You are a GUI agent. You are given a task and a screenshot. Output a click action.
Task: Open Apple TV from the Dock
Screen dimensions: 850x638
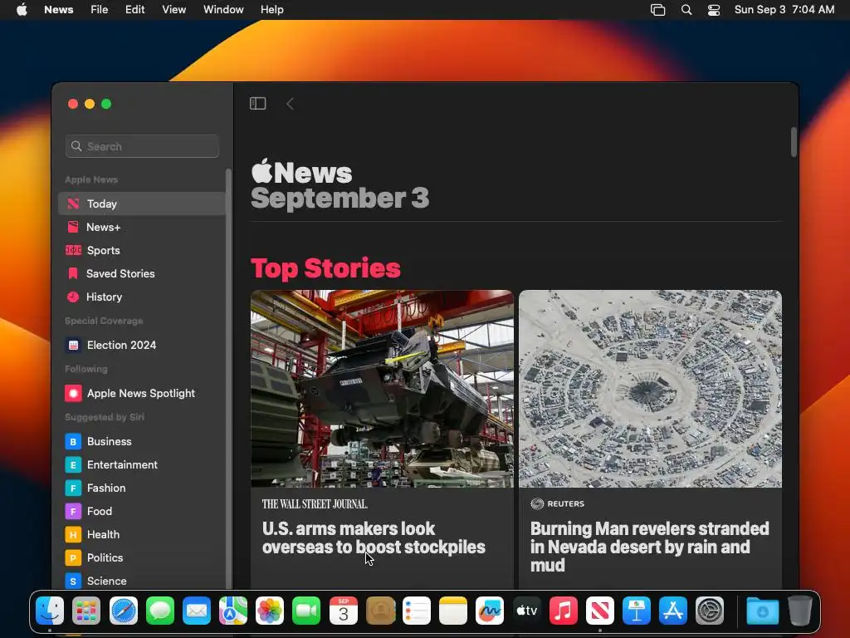[x=526, y=611]
